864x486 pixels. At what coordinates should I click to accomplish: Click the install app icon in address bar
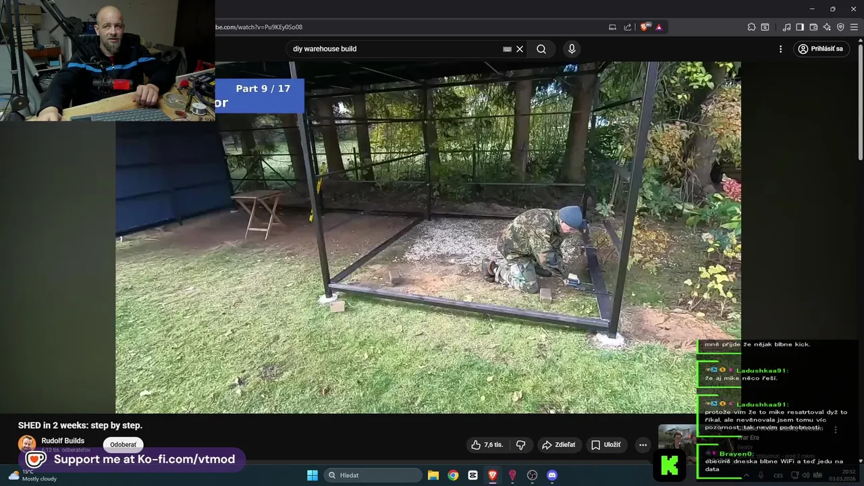coord(612,27)
